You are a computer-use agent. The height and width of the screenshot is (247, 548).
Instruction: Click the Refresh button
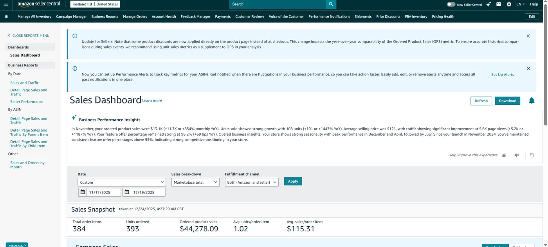coord(481,101)
